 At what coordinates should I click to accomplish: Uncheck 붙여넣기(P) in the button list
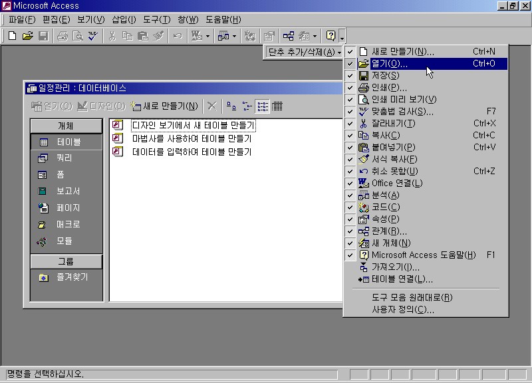(426, 148)
